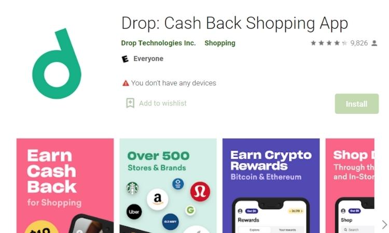Click the Everyone content rating E icon
This screenshot has height=233, width=389.
[126, 59]
